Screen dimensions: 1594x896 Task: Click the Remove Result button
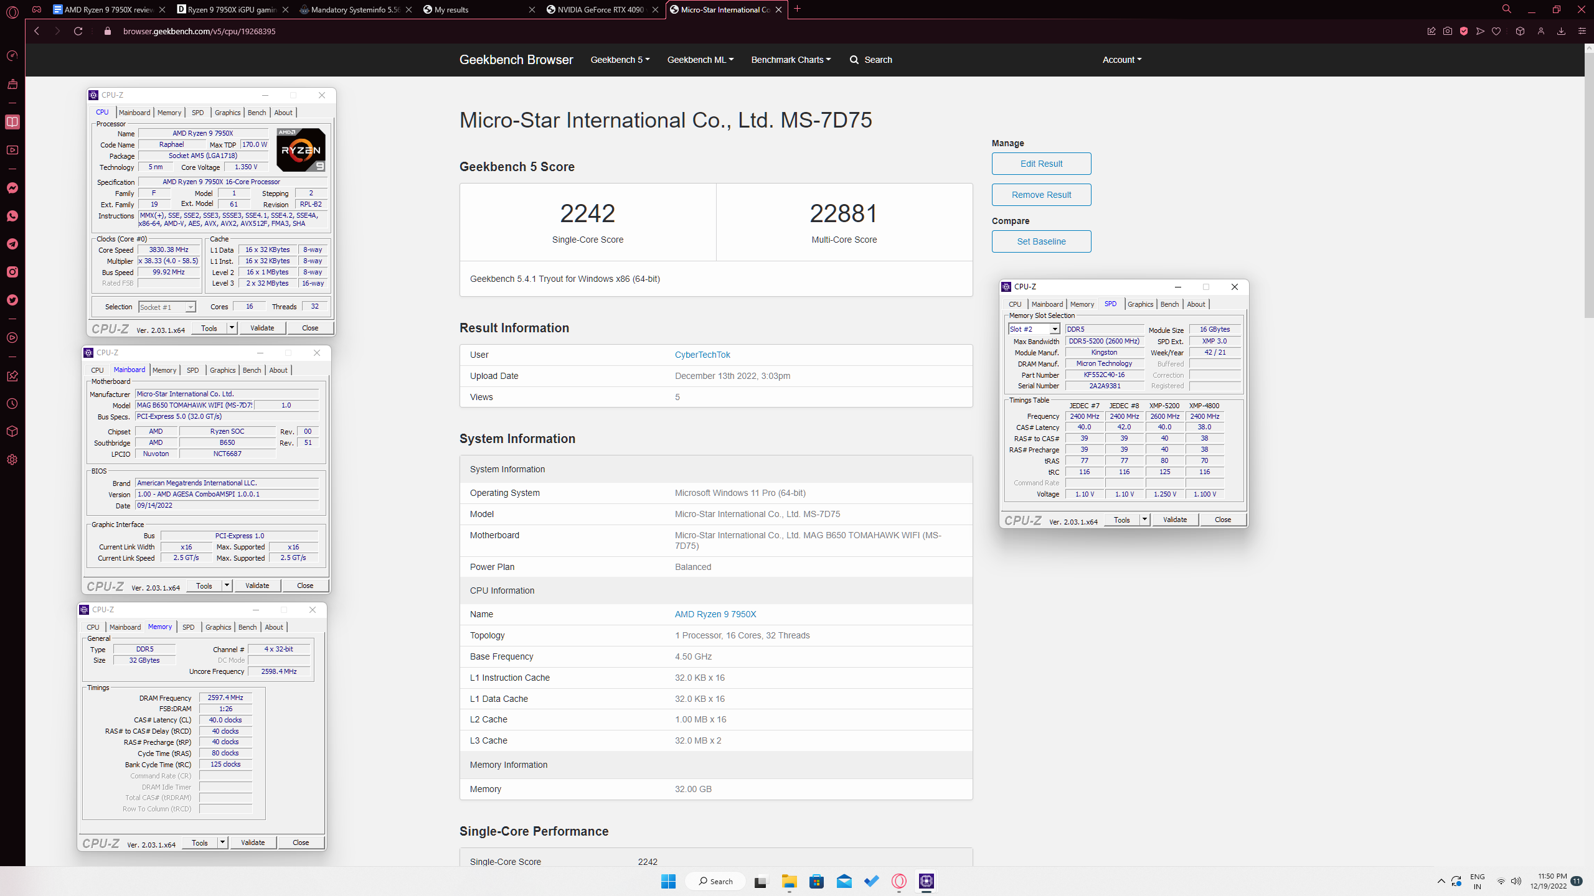pyautogui.click(x=1041, y=195)
